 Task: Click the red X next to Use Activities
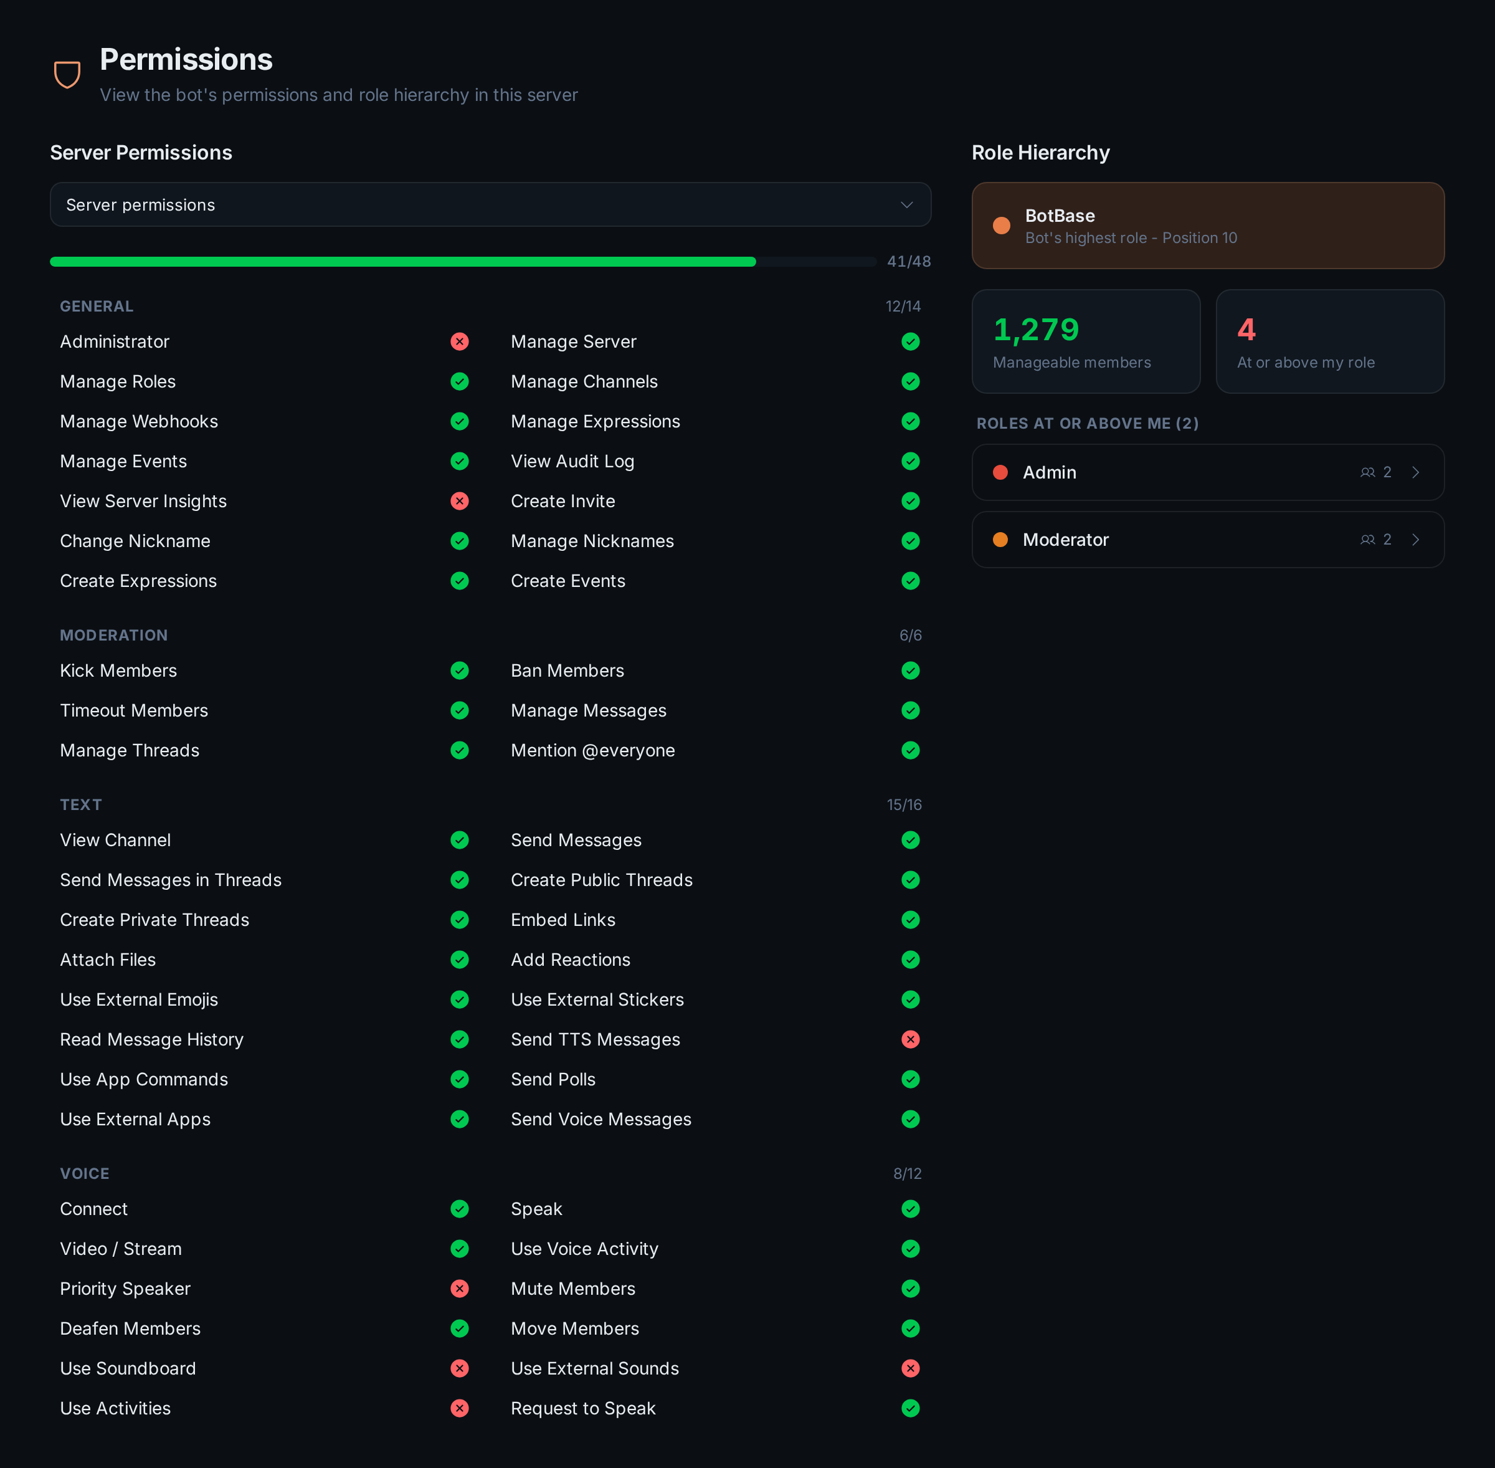tap(459, 1409)
